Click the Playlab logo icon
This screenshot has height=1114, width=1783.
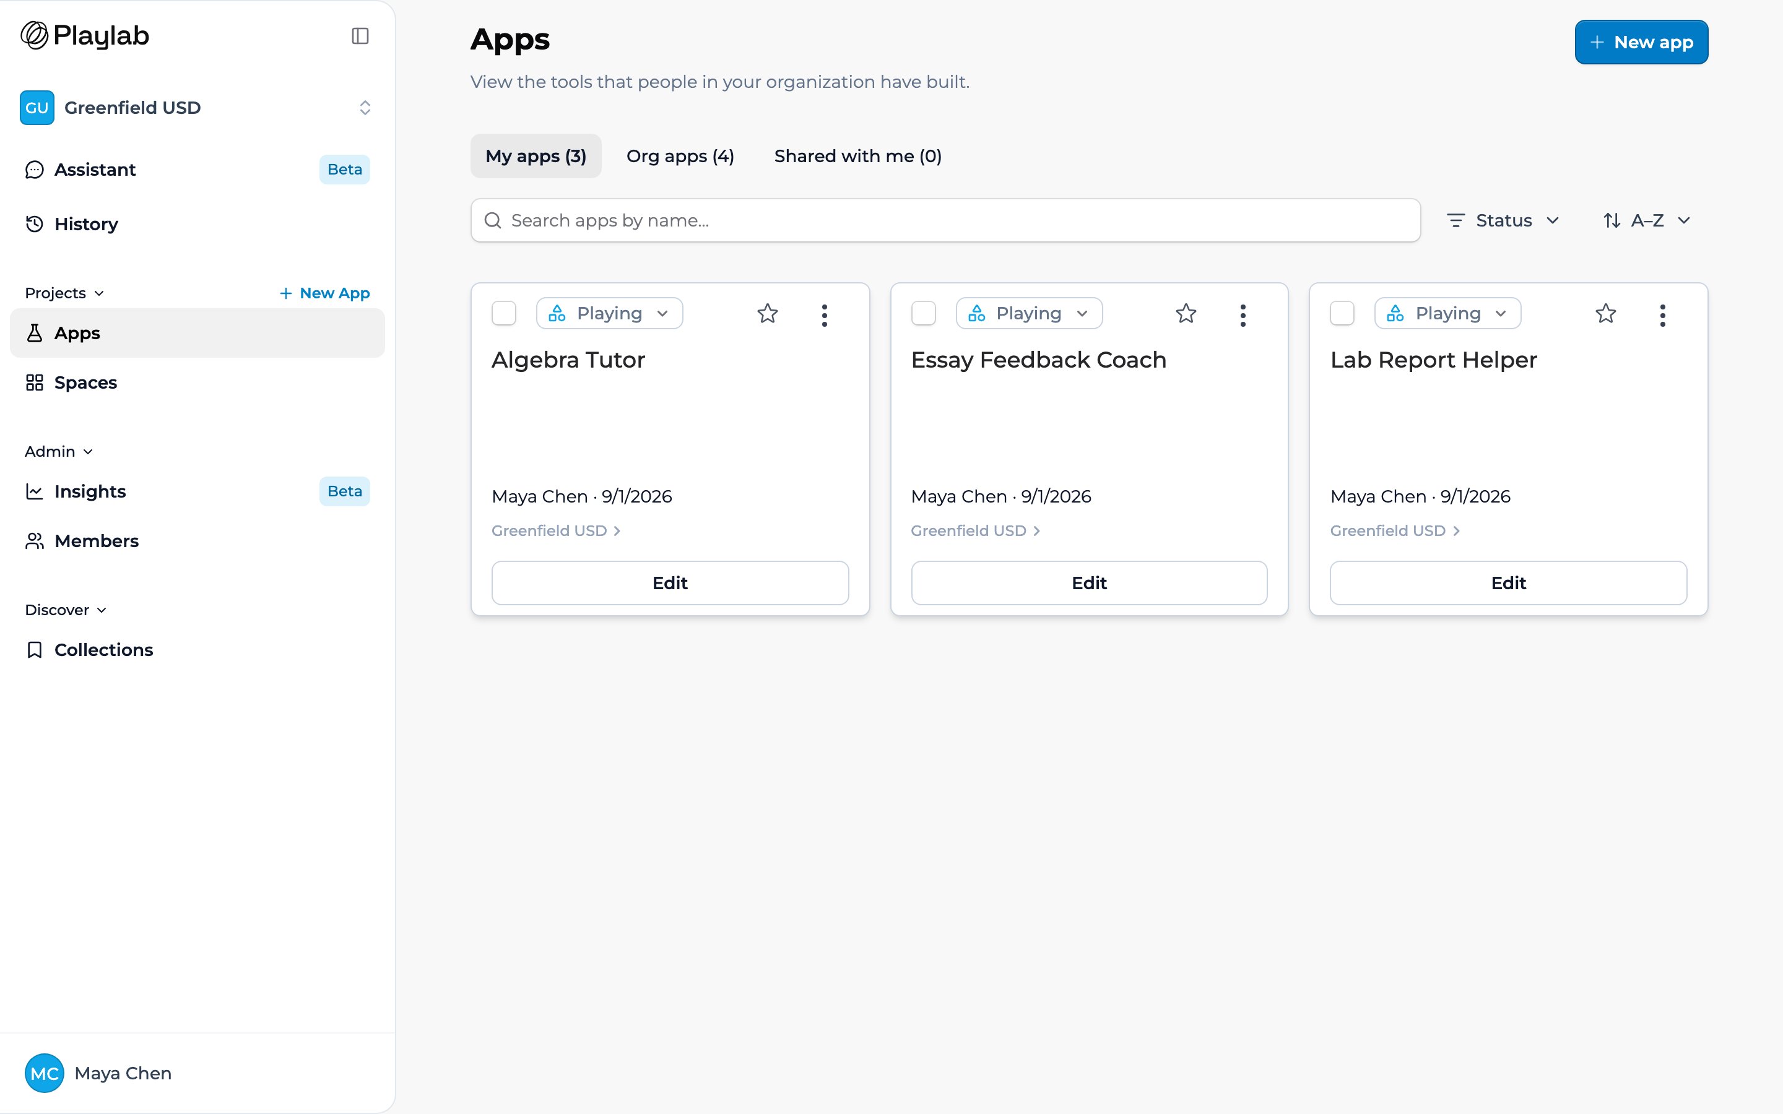point(34,35)
